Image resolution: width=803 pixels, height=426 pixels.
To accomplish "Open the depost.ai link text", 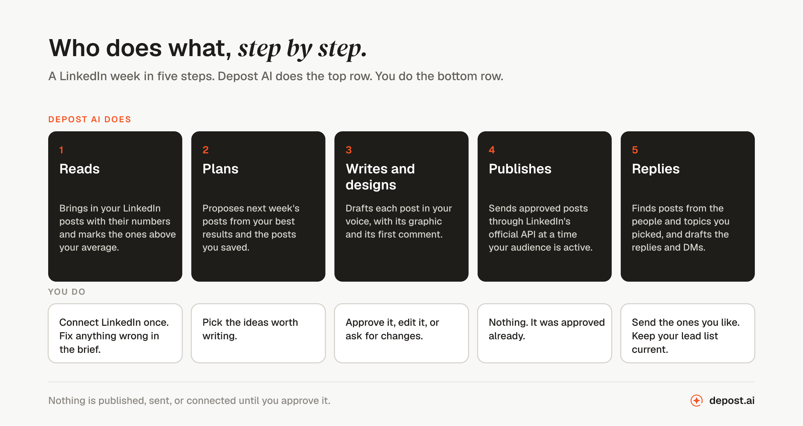I will (732, 400).
